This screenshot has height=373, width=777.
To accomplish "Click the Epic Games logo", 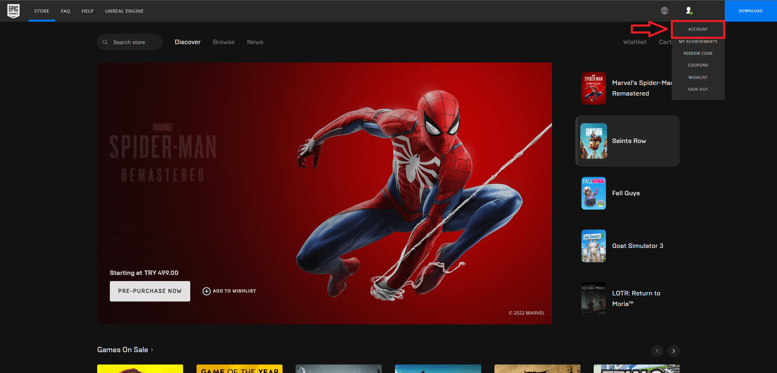I will coord(13,11).
